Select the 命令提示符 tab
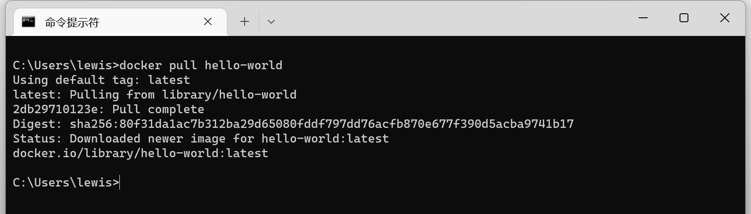The width and height of the screenshot is (751, 214). (x=72, y=22)
